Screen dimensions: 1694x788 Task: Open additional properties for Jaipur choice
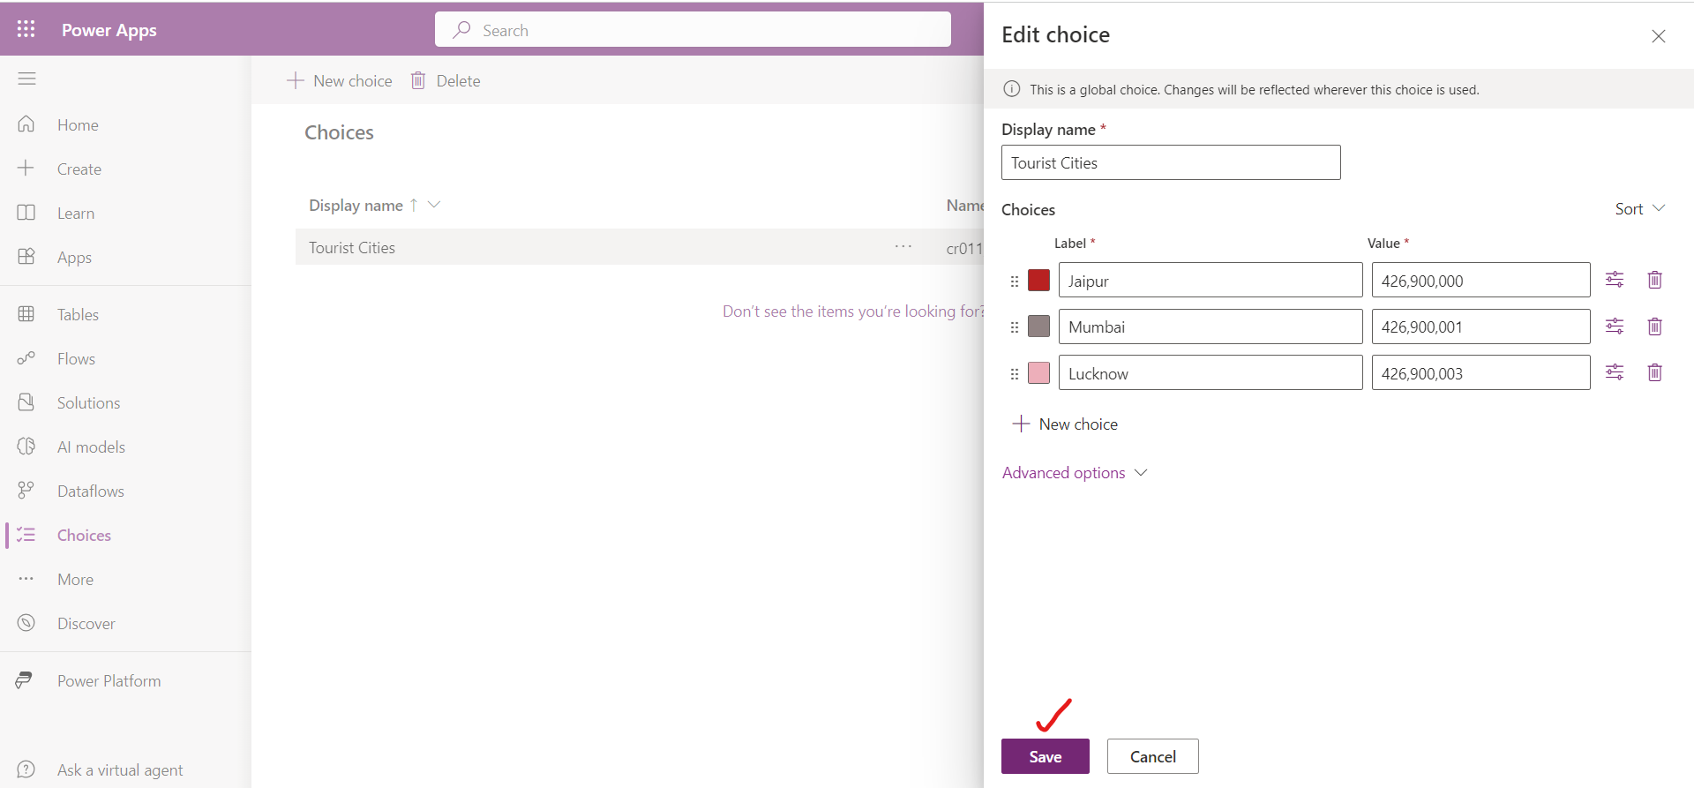click(x=1615, y=280)
